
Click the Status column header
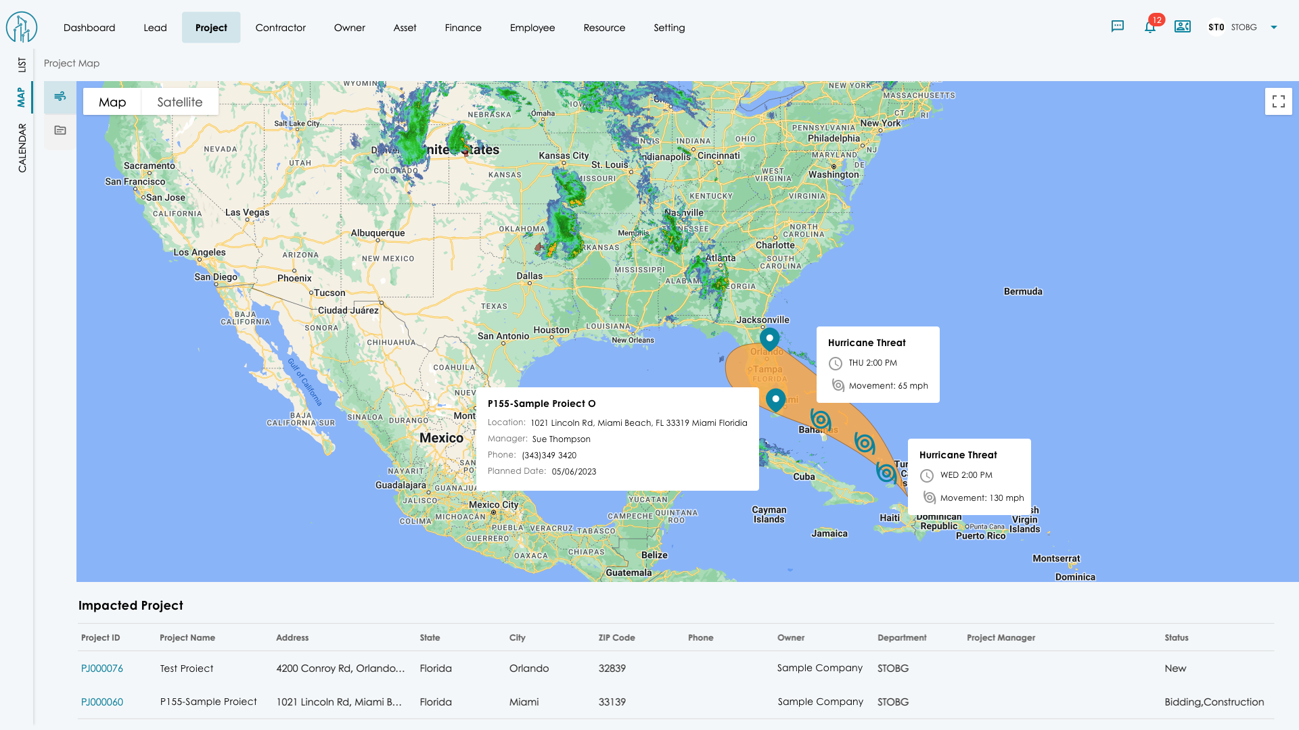[x=1176, y=637]
